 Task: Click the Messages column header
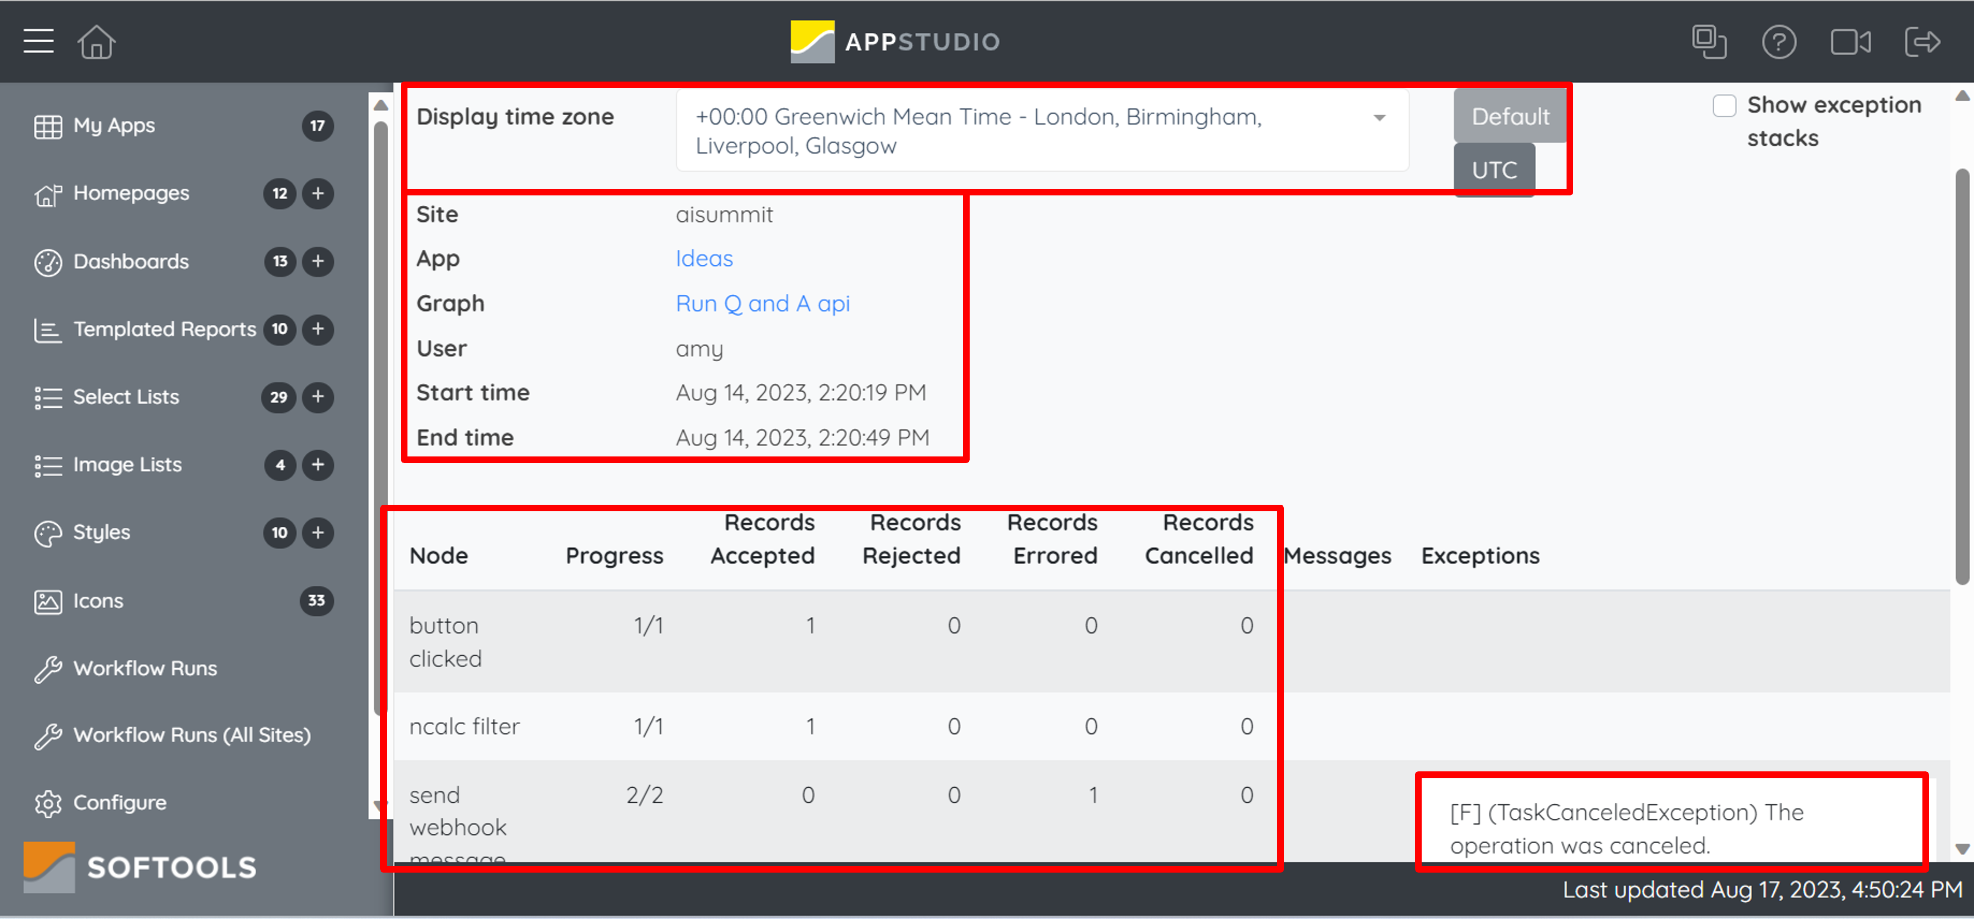pos(1338,555)
